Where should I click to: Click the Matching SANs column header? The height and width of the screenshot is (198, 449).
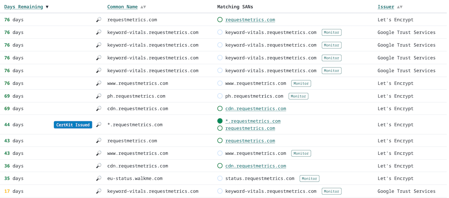click(235, 7)
